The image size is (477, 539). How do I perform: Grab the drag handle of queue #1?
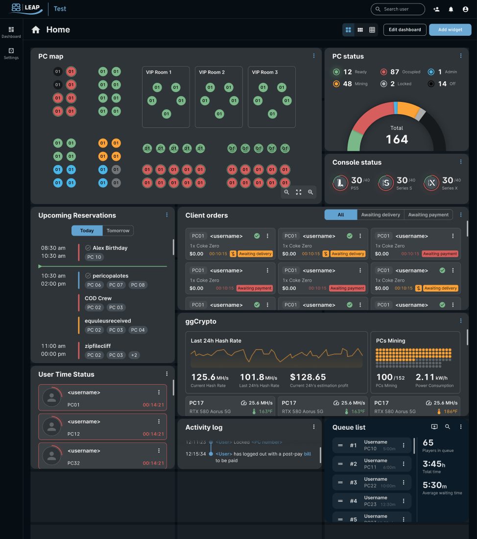tap(340, 445)
